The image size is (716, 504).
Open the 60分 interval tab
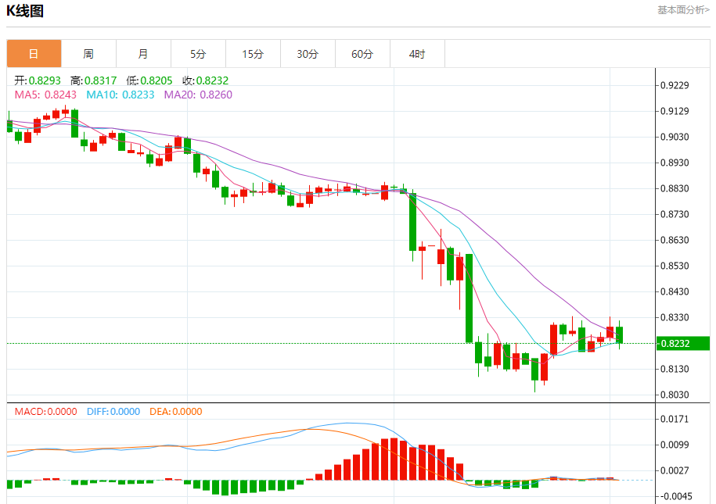pos(362,54)
